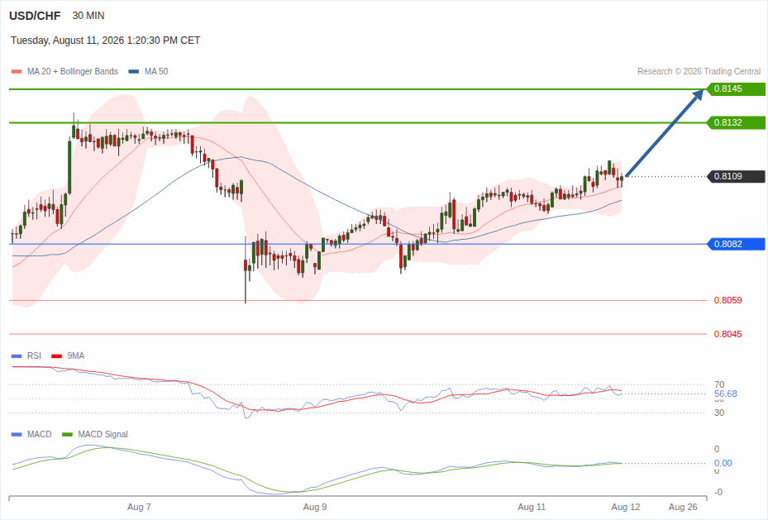Viewport: 768px width, 520px height.
Task: Click the RSI 30 oversold level label
Action: 719,413
